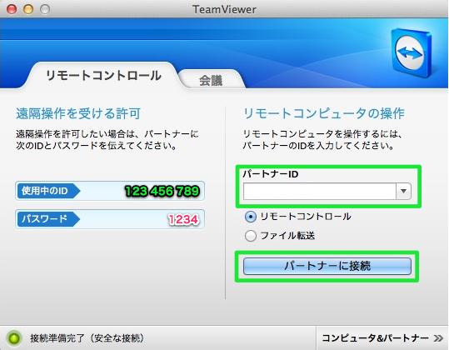The height and width of the screenshot is (350, 449).
Task: Select the ファイル転送 radio option
Action: coord(250,236)
